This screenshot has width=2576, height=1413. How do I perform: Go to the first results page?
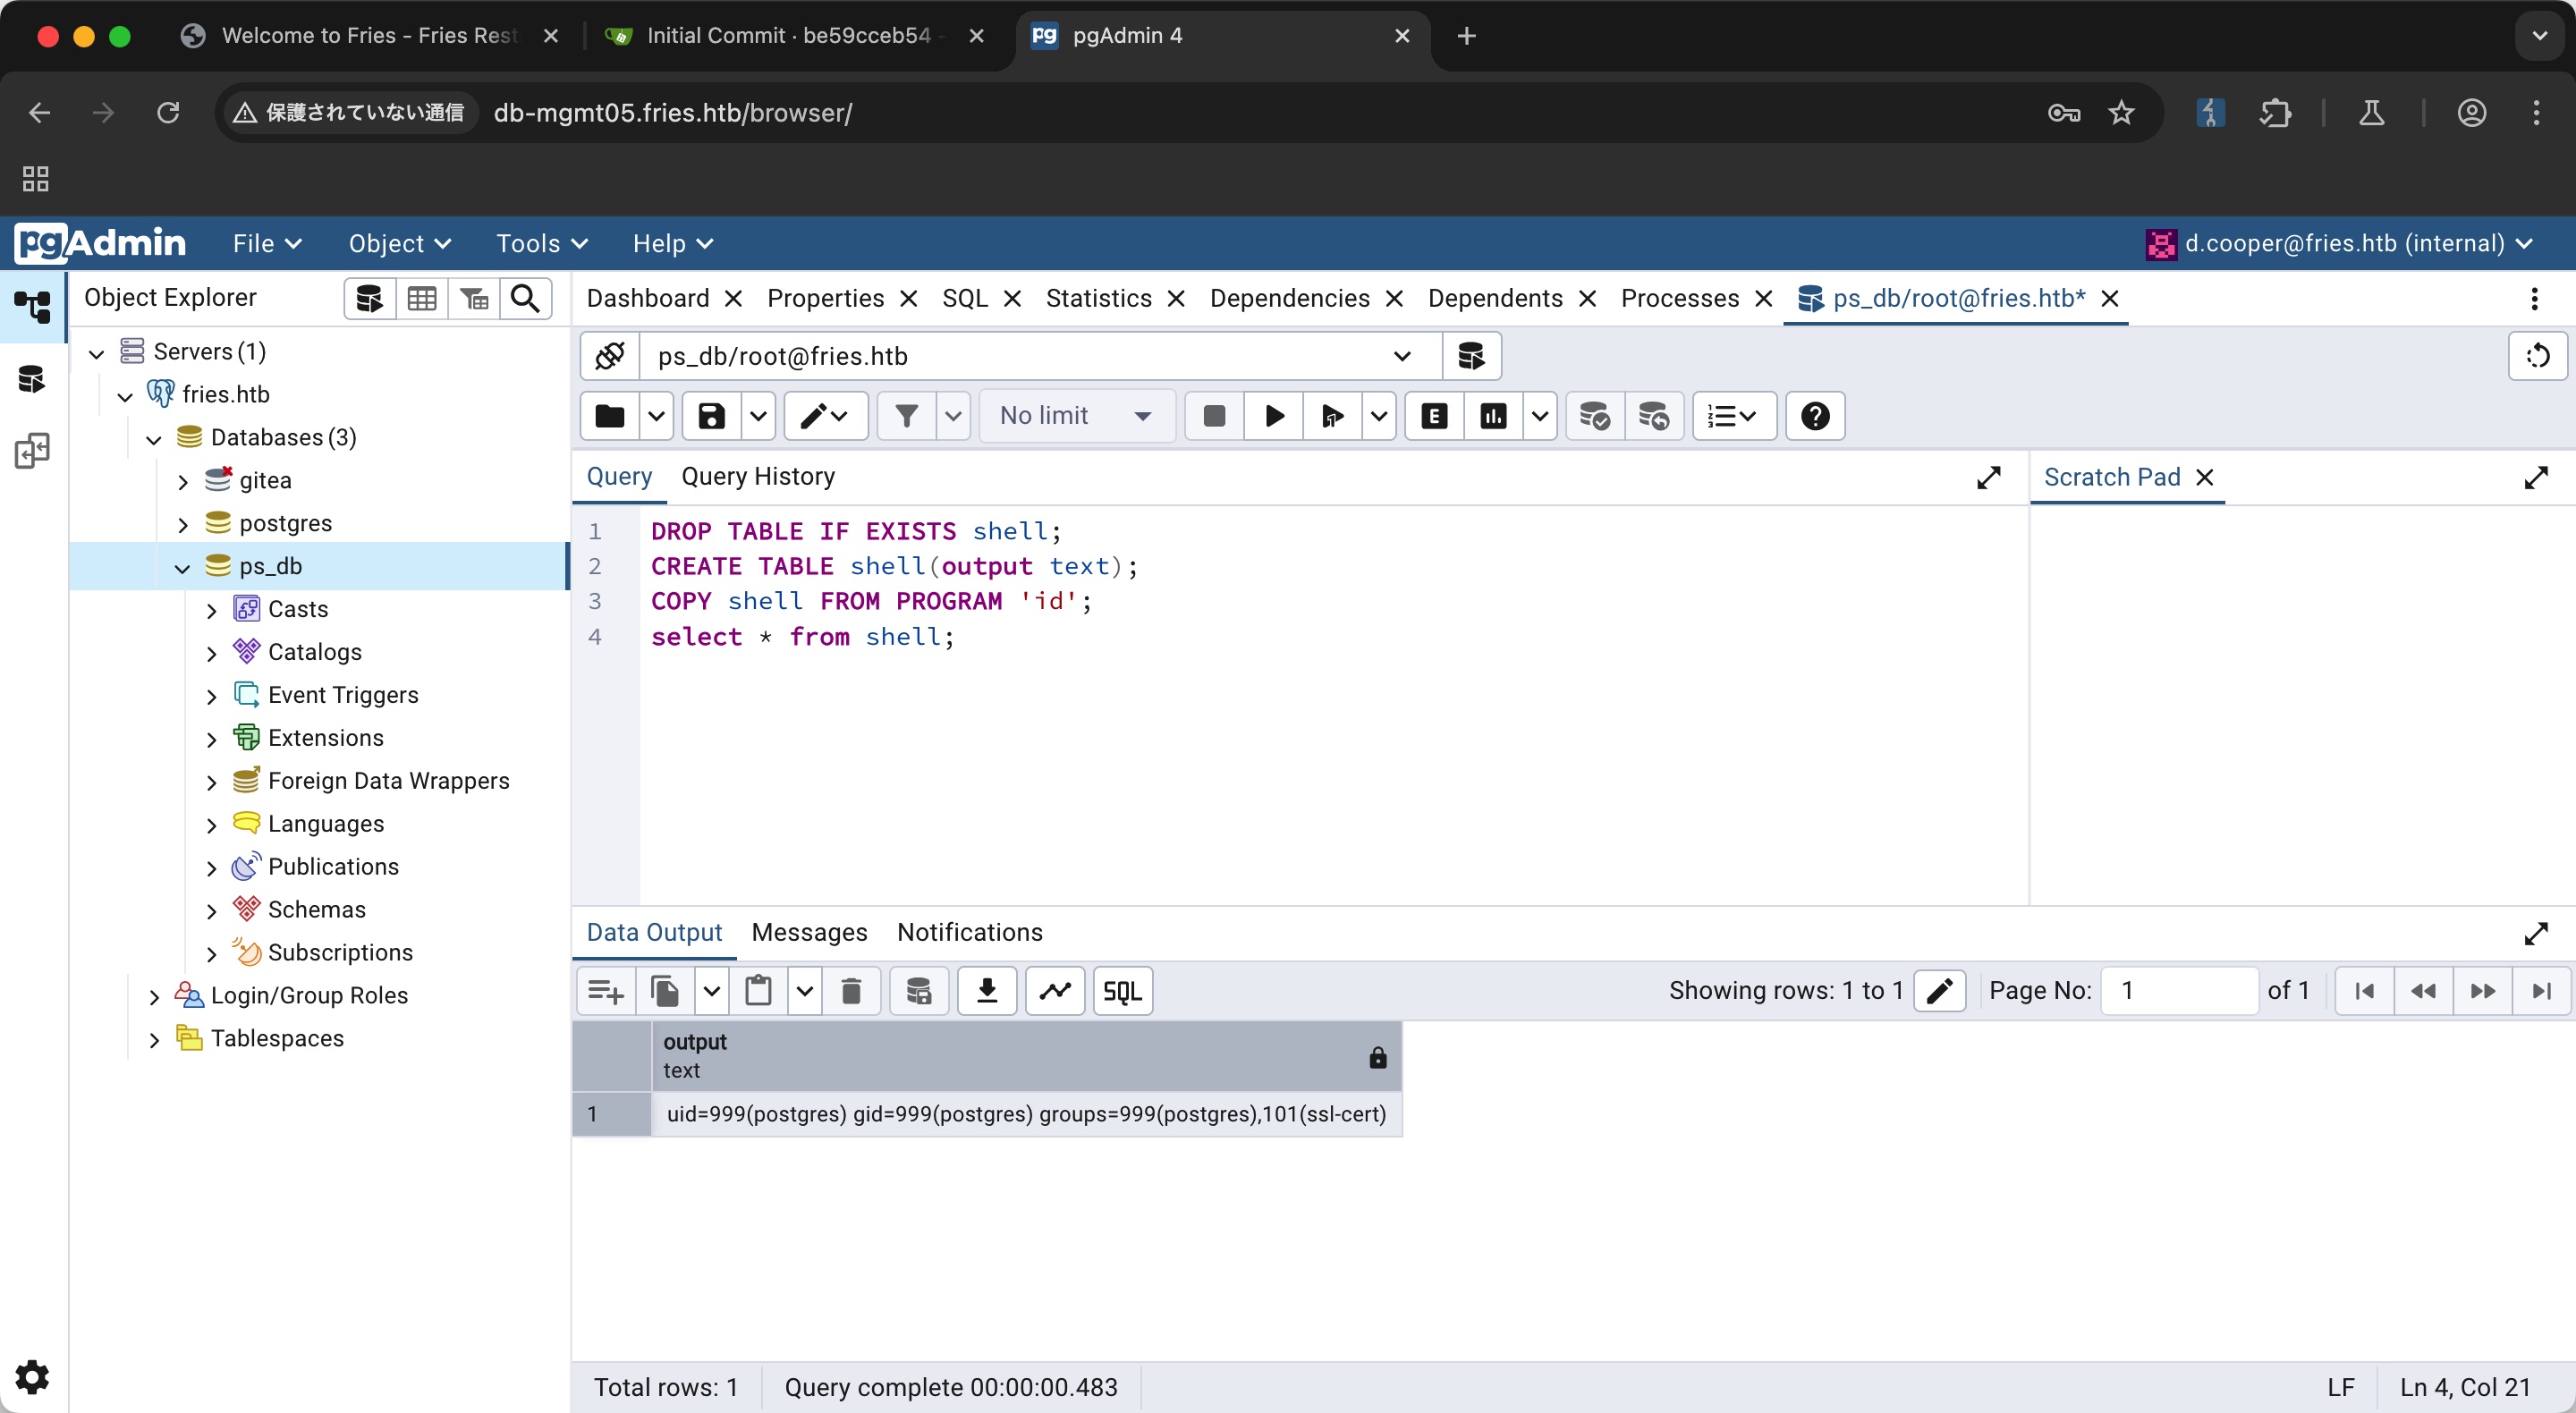pos(2364,991)
